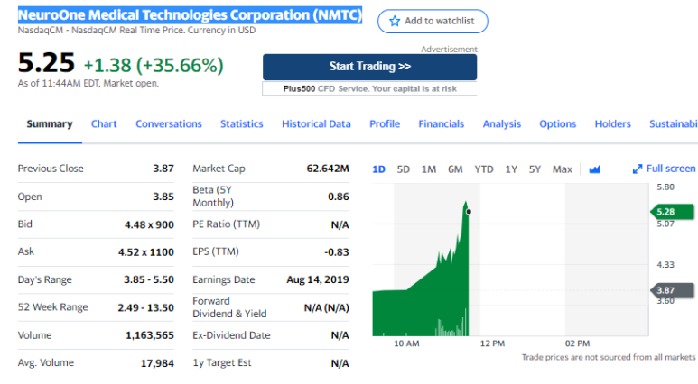Click the Open value 3.85
The image size is (698, 384).
point(163,197)
